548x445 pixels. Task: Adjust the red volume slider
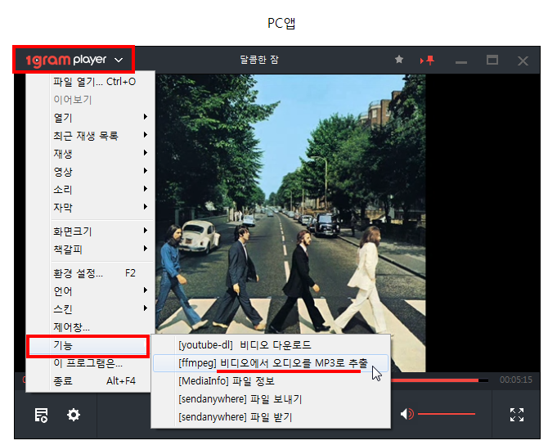[447, 414]
